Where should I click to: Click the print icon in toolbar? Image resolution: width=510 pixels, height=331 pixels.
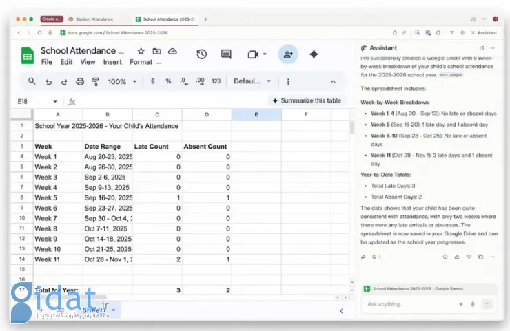tap(79, 81)
